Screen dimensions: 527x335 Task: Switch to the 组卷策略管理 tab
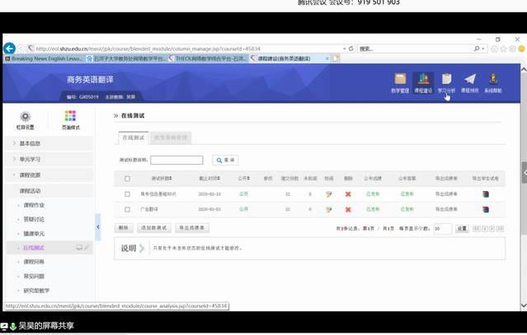coord(171,137)
